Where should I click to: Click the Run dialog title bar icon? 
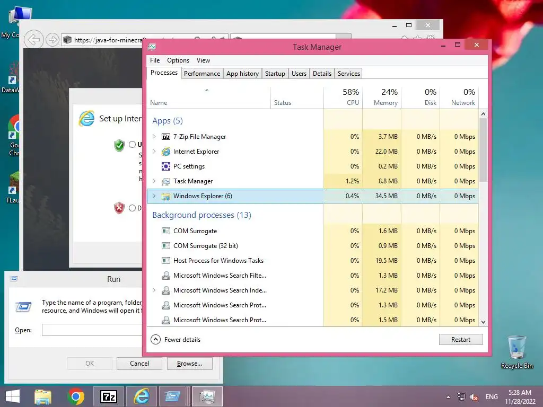(14, 279)
